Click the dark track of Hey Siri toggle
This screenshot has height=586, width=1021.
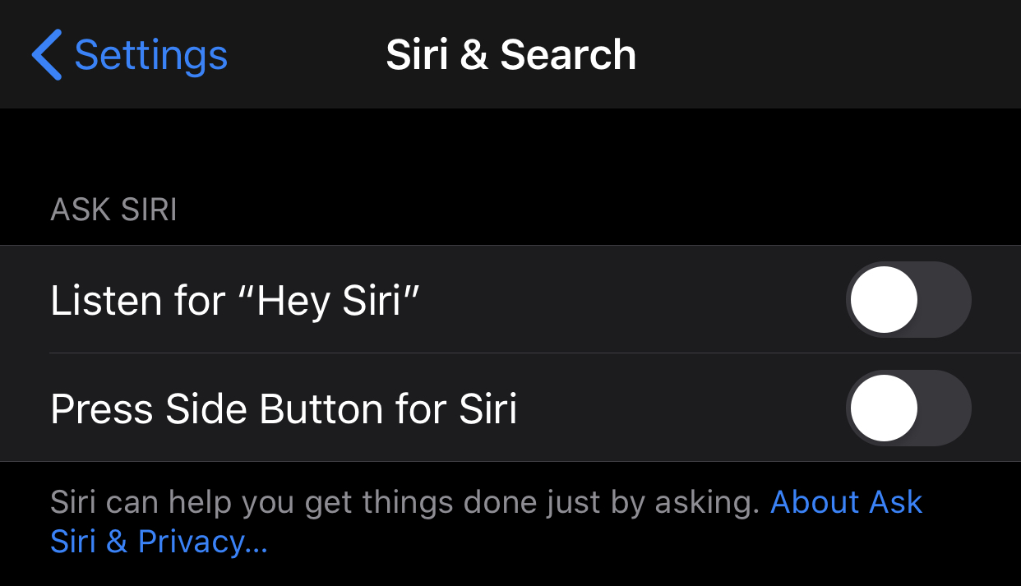pos(945,300)
